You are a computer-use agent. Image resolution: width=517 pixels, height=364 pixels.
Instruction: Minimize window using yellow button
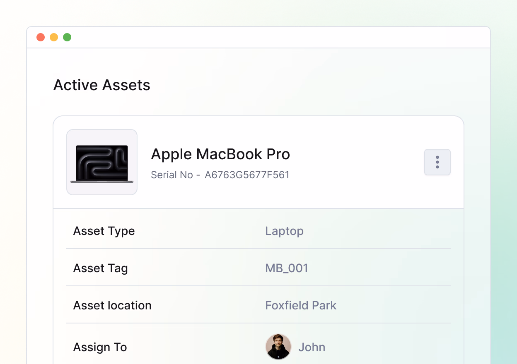[54, 37]
